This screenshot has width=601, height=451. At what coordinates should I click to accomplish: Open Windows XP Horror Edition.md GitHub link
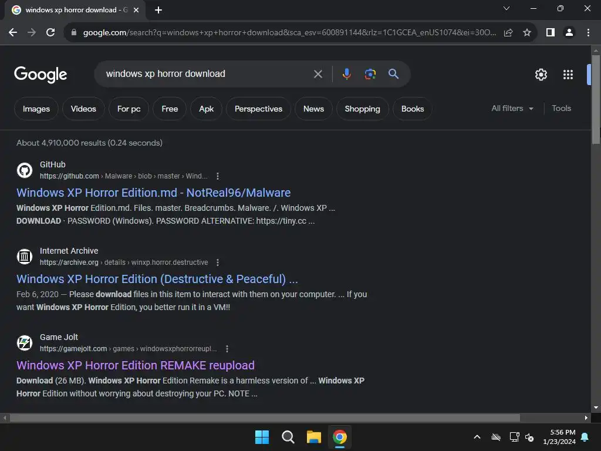point(153,193)
